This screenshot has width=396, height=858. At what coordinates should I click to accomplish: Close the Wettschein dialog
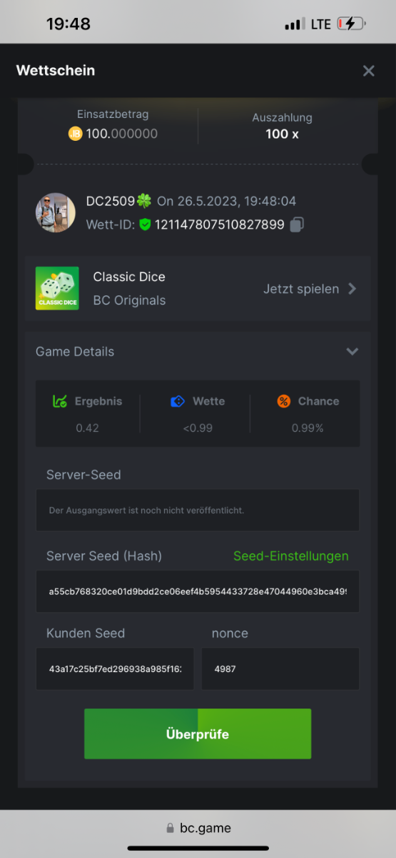point(368,70)
